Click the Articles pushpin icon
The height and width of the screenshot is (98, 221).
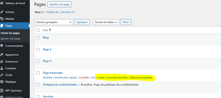[2, 12]
